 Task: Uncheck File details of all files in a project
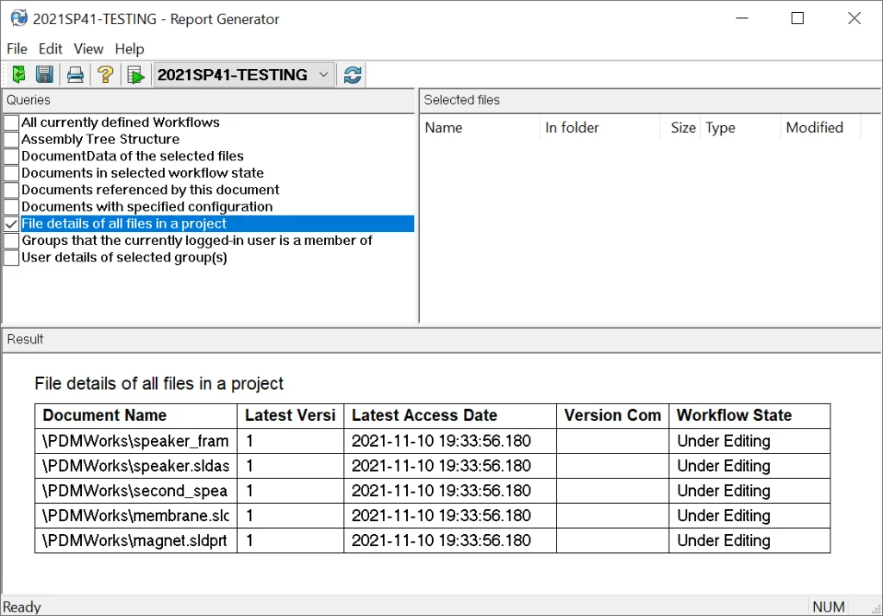pyautogui.click(x=11, y=224)
